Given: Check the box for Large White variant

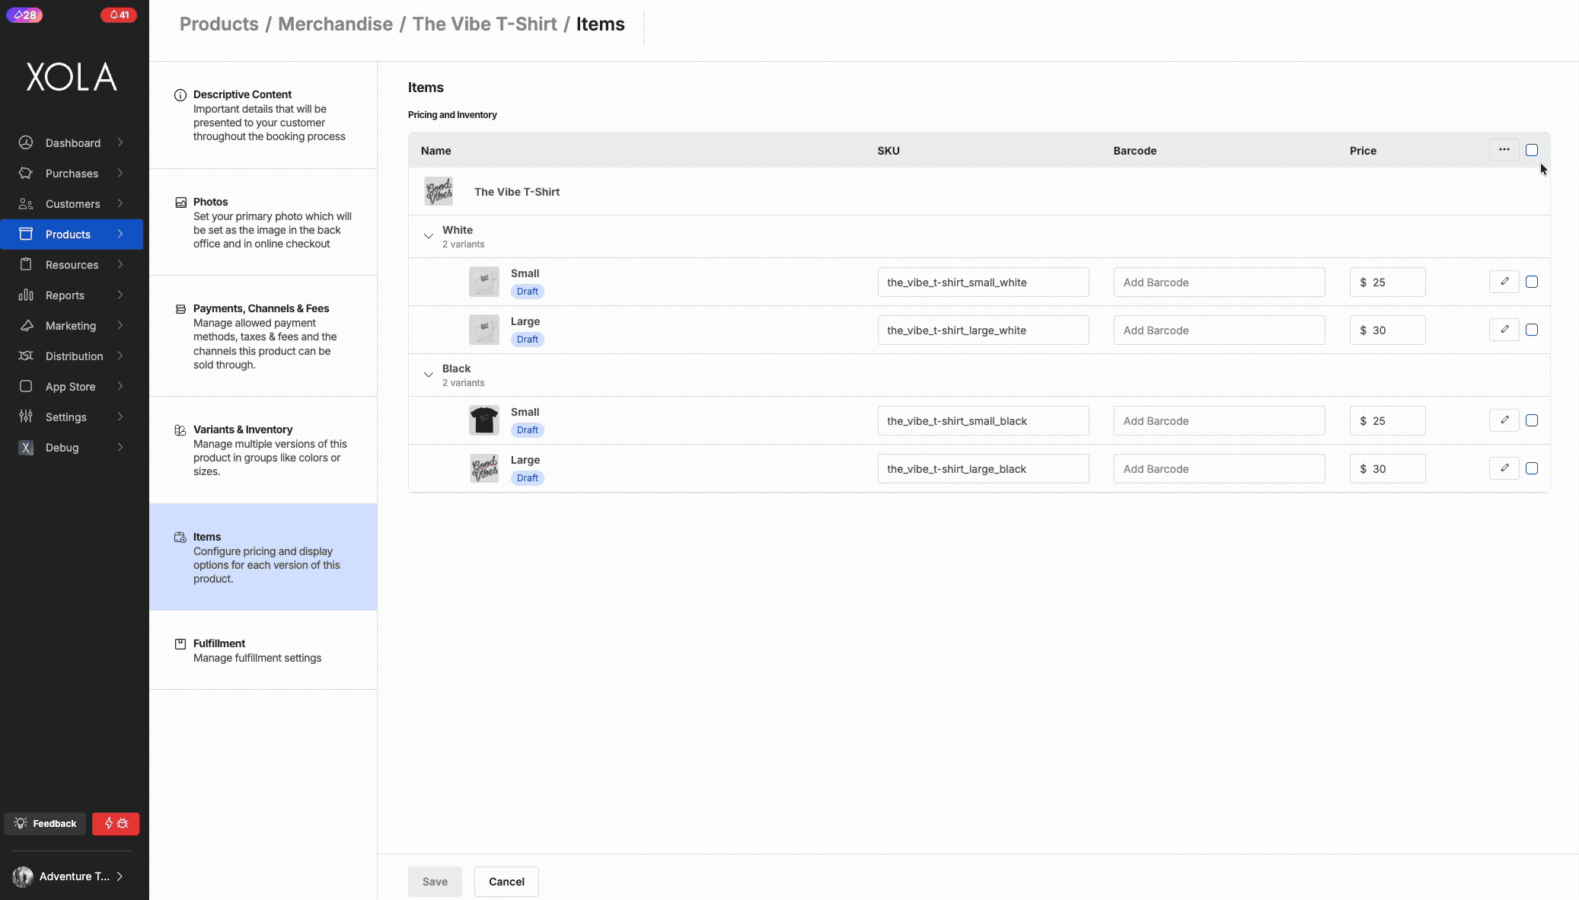Looking at the screenshot, I should 1532,330.
